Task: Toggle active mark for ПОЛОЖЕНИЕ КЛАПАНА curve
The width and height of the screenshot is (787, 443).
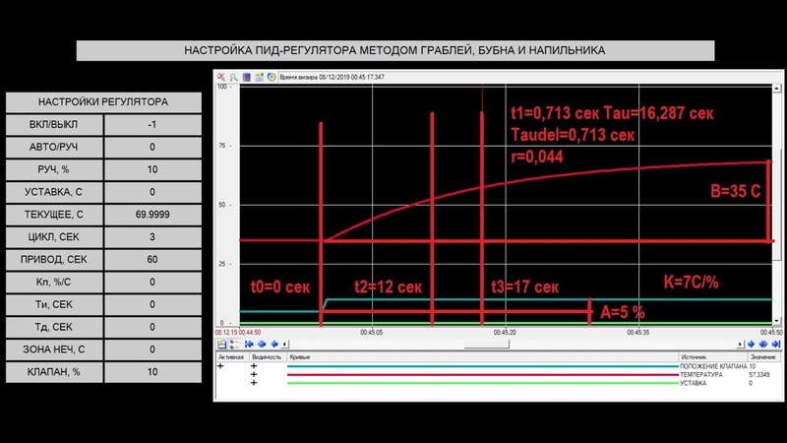Action: pos(220,366)
